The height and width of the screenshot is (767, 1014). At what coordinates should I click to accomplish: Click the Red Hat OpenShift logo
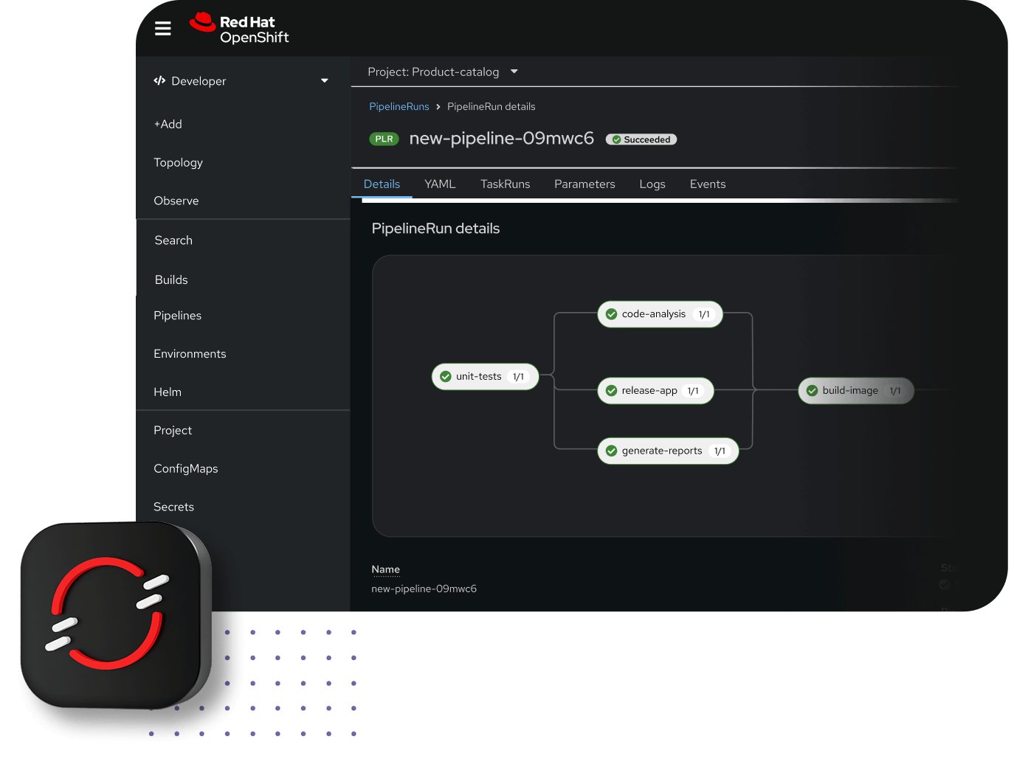[x=239, y=28]
